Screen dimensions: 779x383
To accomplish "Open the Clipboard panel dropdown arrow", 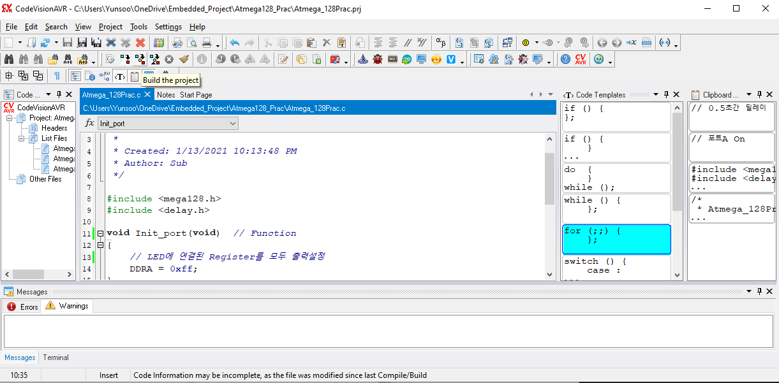I will tap(750, 94).
